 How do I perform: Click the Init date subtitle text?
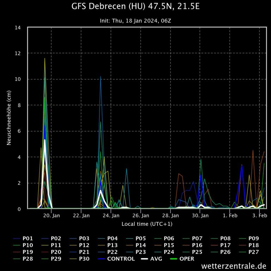click(135, 20)
